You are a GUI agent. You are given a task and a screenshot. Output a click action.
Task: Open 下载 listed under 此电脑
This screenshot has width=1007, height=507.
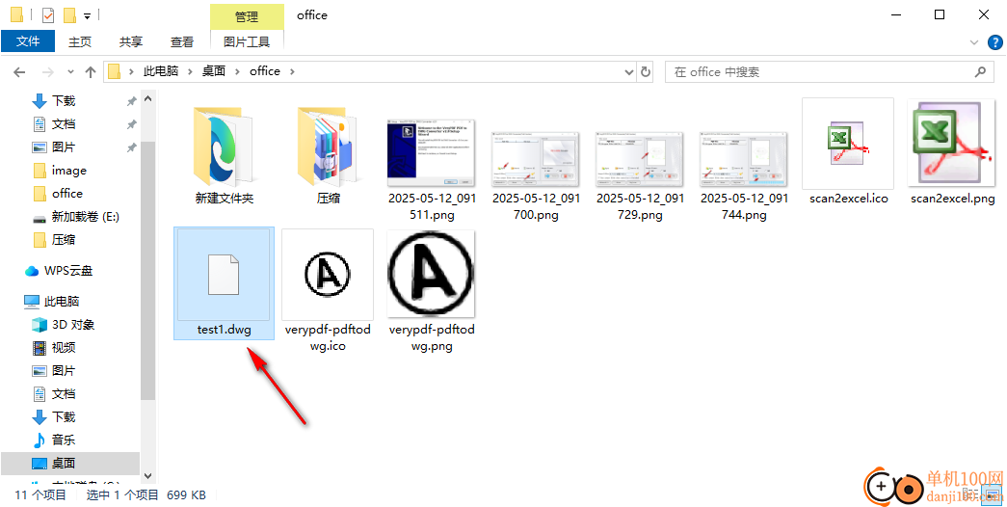[x=54, y=417]
